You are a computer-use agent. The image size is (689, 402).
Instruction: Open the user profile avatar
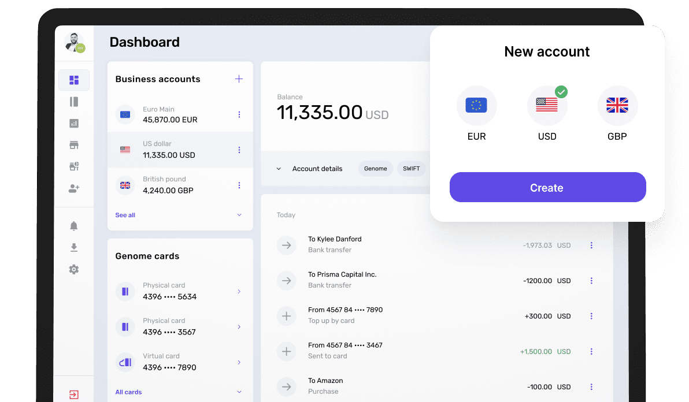coord(73,42)
